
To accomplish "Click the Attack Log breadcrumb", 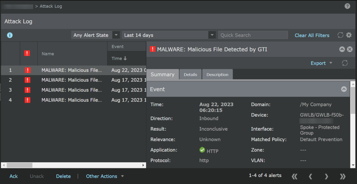I will (51, 6).
